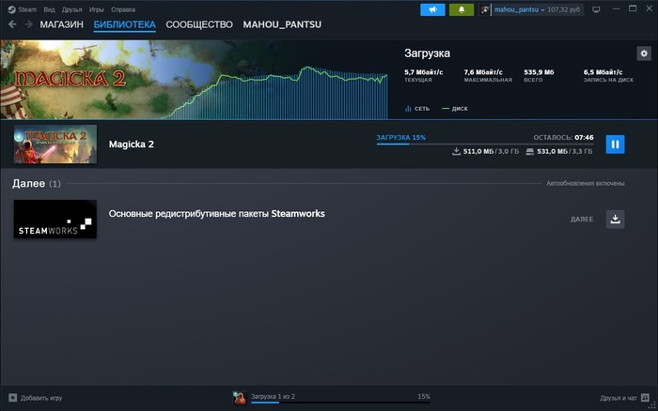658x411 pixels.
Task: Click Автообновления включены label
Action: pos(585,184)
